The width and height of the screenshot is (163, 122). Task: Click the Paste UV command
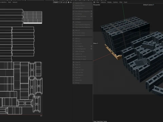tap(83, 65)
